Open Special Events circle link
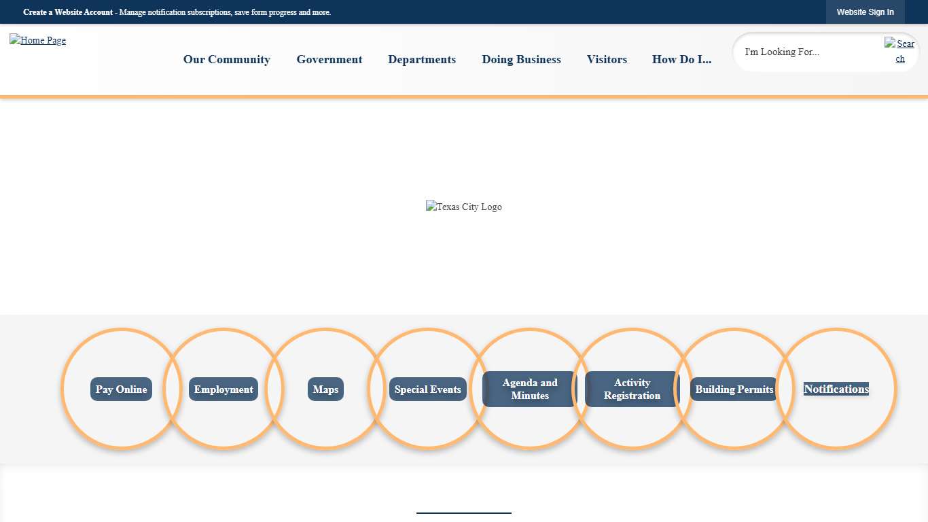The height and width of the screenshot is (522, 928). click(428, 389)
